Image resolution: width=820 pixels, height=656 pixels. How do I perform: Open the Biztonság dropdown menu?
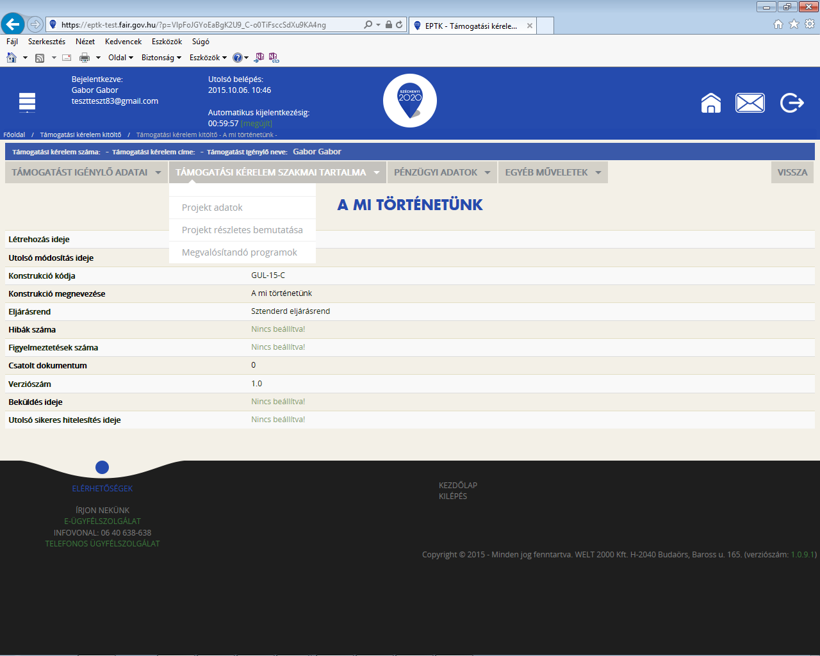pos(161,58)
